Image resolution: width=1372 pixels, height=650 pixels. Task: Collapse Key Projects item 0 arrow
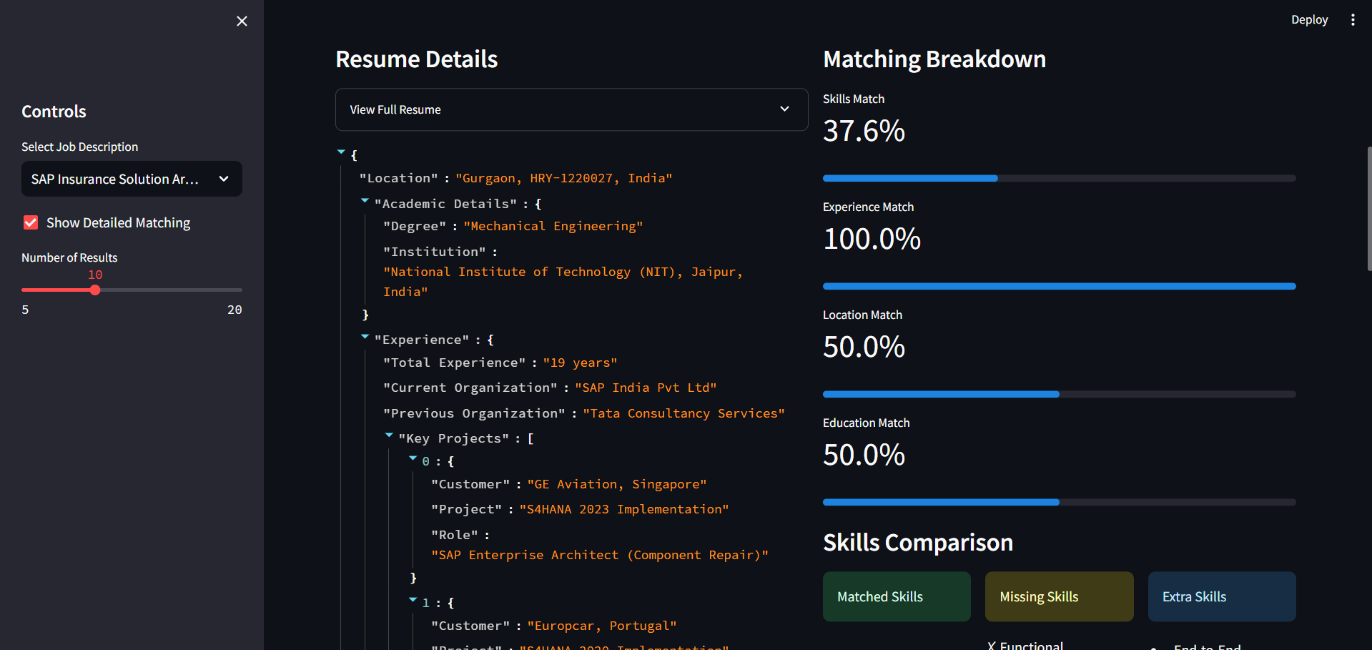(x=413, y=458)
